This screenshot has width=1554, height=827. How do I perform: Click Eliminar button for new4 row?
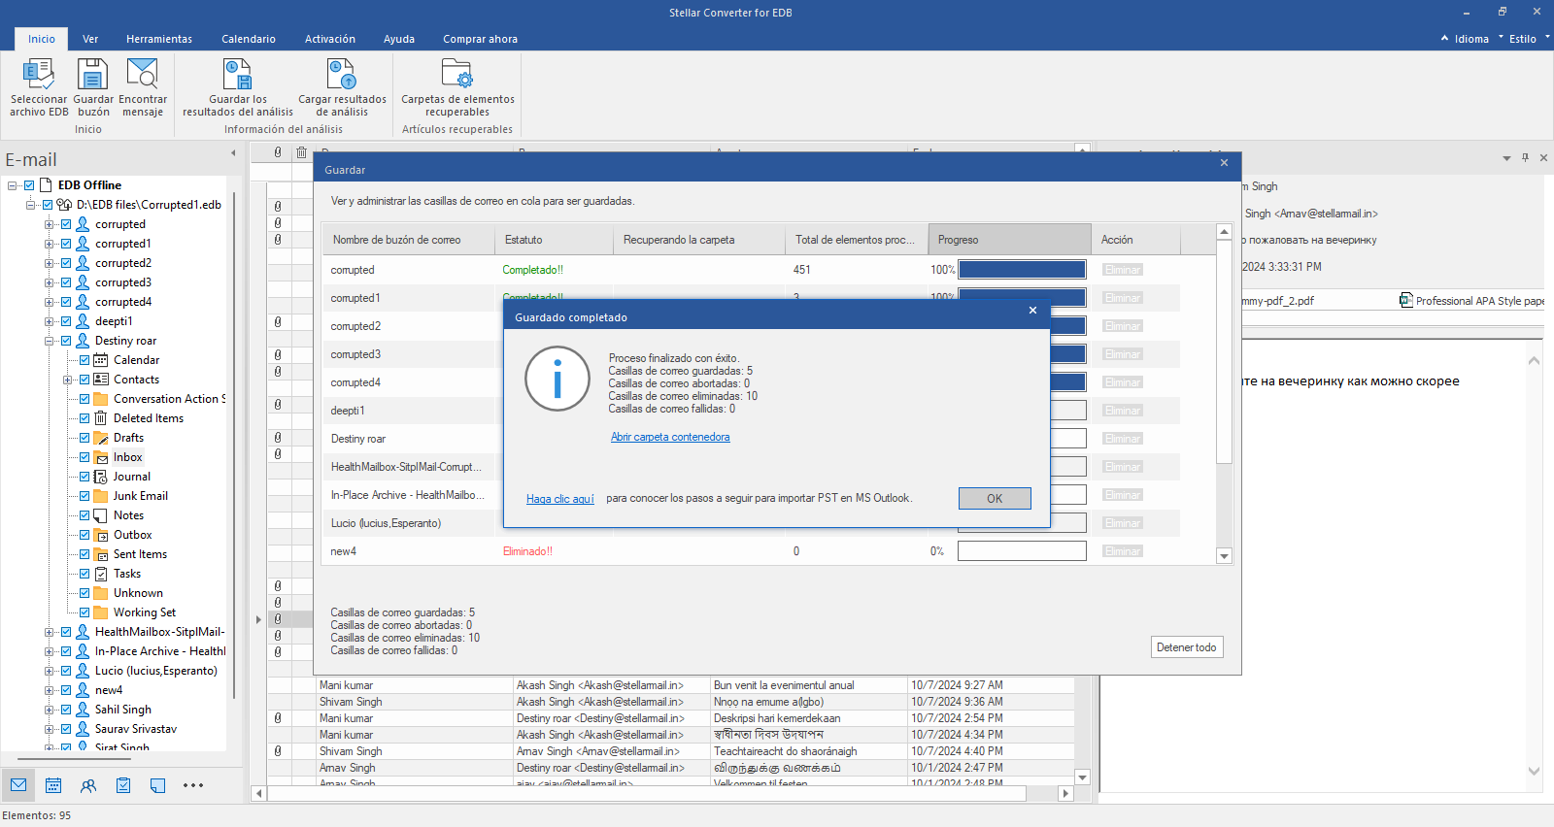1122,551
